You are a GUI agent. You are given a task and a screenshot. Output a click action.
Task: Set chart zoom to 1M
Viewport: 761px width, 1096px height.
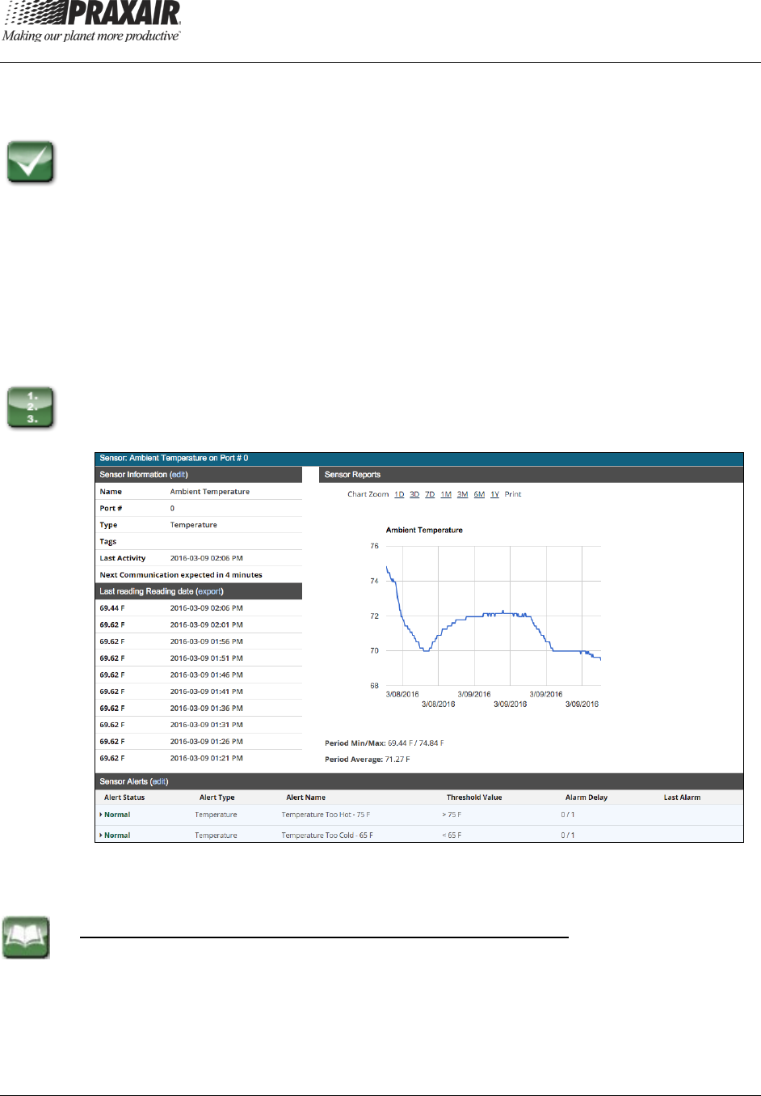pos(446,494)
